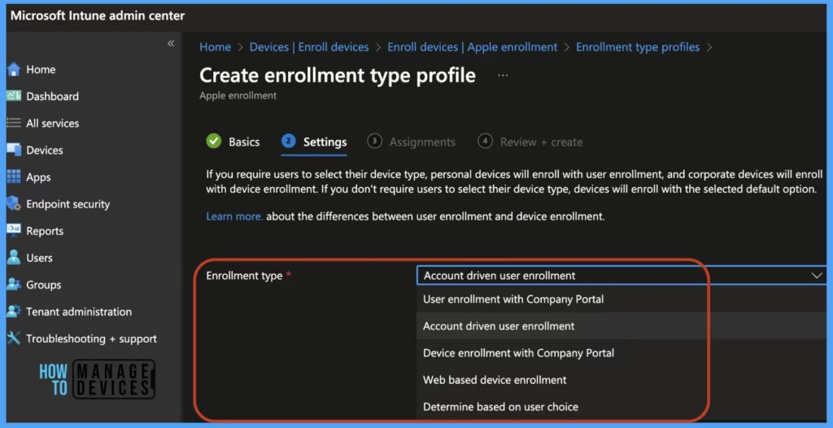Open Reports in the left navigation
Image resolution: width=833 pixels, height=428 pixels.
pos(45,231)
